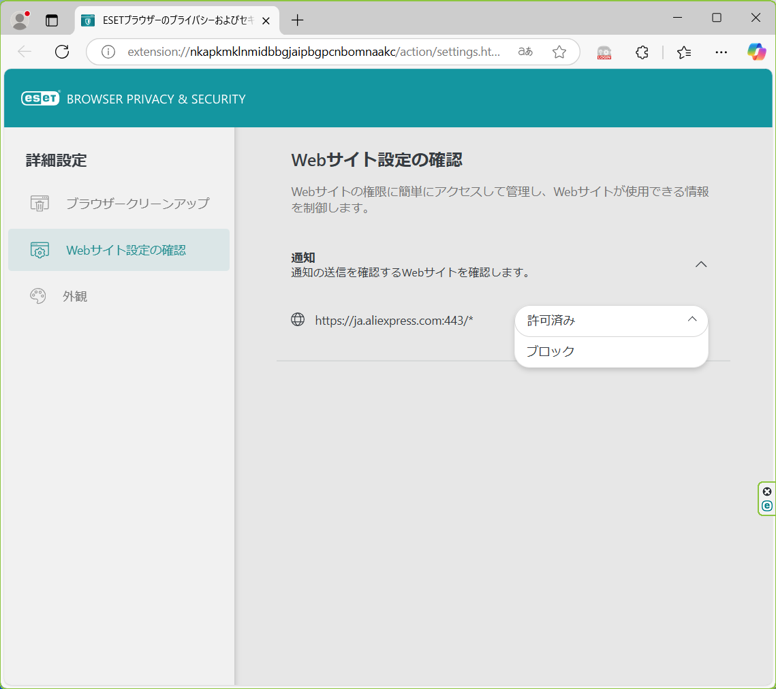The height and width of the screenshot is (689, 776).
Task: Click the browser cleanup trash icon
Action: point(40,204)
